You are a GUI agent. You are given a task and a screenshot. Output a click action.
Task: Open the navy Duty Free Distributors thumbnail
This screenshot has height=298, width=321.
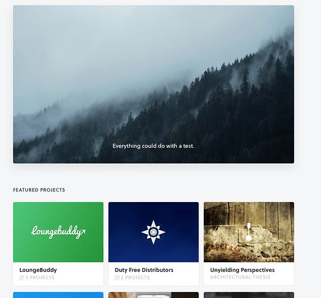[154, 232]
